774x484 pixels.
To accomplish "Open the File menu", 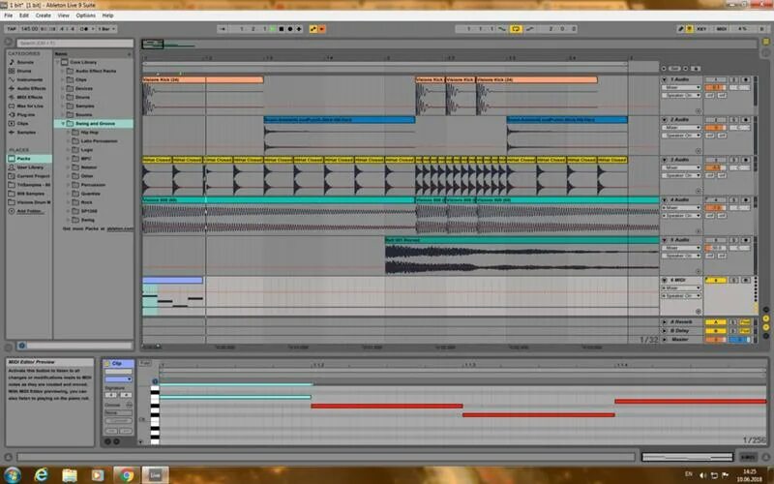I will [9, 15].
